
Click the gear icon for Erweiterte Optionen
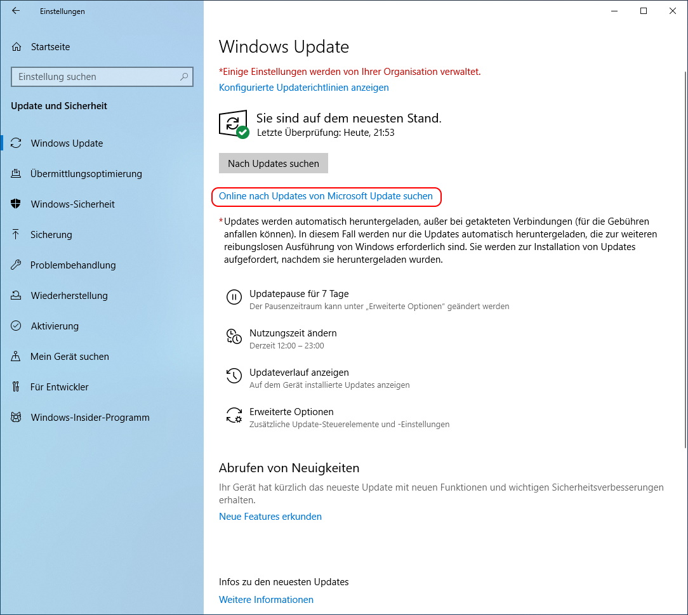pyautogui.click(x=234, y=416)
